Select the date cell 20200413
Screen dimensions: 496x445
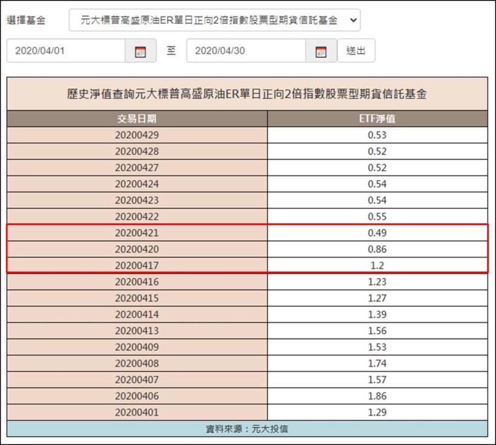coord(137,331)
